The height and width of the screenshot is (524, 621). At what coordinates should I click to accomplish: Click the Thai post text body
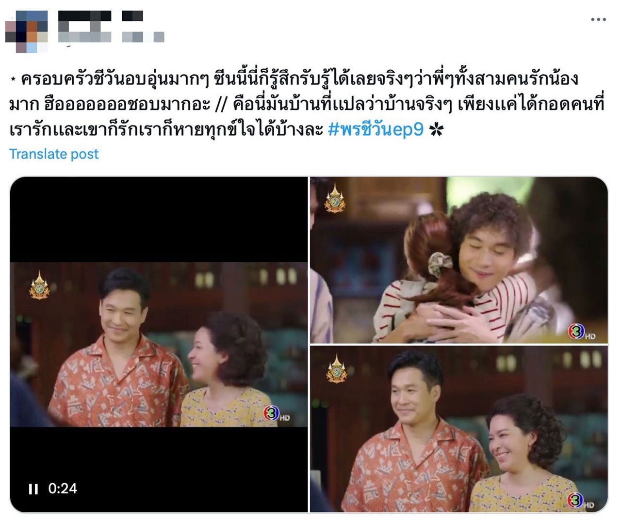click(x=307, y=104)
